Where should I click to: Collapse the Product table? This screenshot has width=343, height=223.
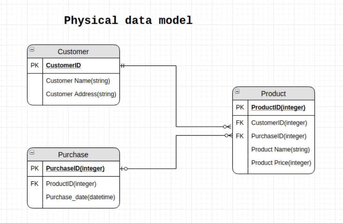click(x=237, y=91)
